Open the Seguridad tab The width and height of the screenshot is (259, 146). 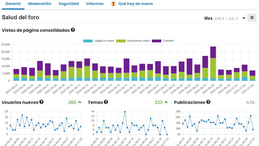tap(69, 4)
